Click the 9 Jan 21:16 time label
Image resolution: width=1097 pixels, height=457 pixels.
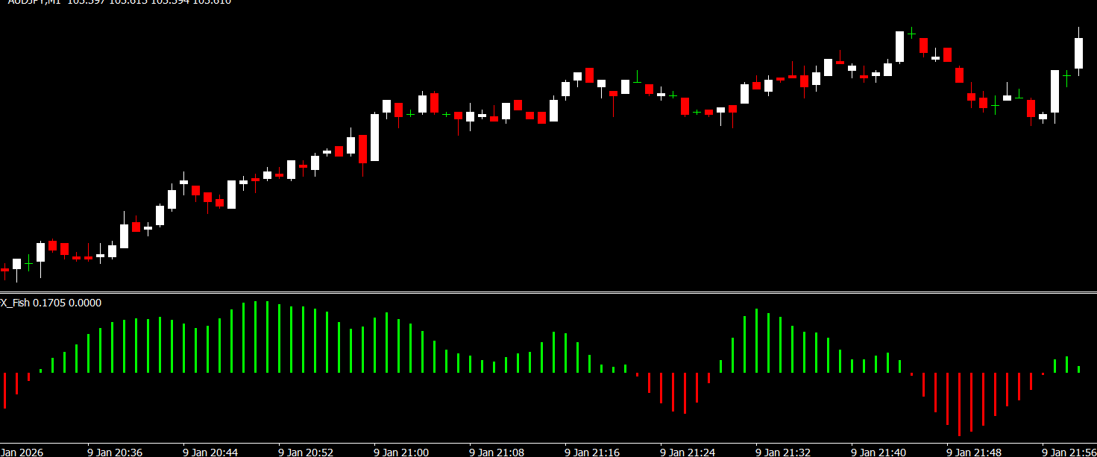[x=593, y=452]
